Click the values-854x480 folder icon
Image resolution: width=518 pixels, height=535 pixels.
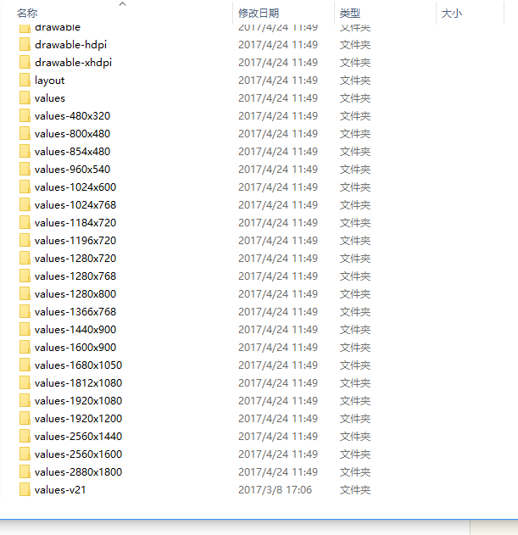[25, 151]
